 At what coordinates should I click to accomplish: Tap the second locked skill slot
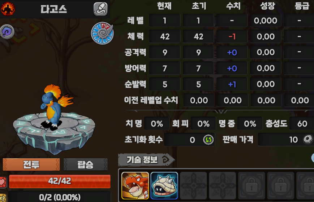280,186
